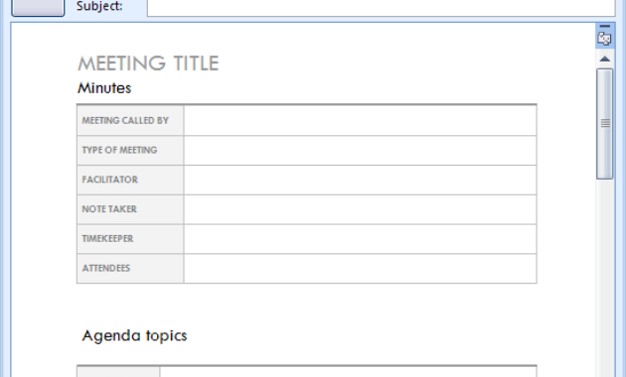The width and height of the screenshot is (626, 377).
Task: Click the Send button beside Subject
Action: [x=38, y=8]
